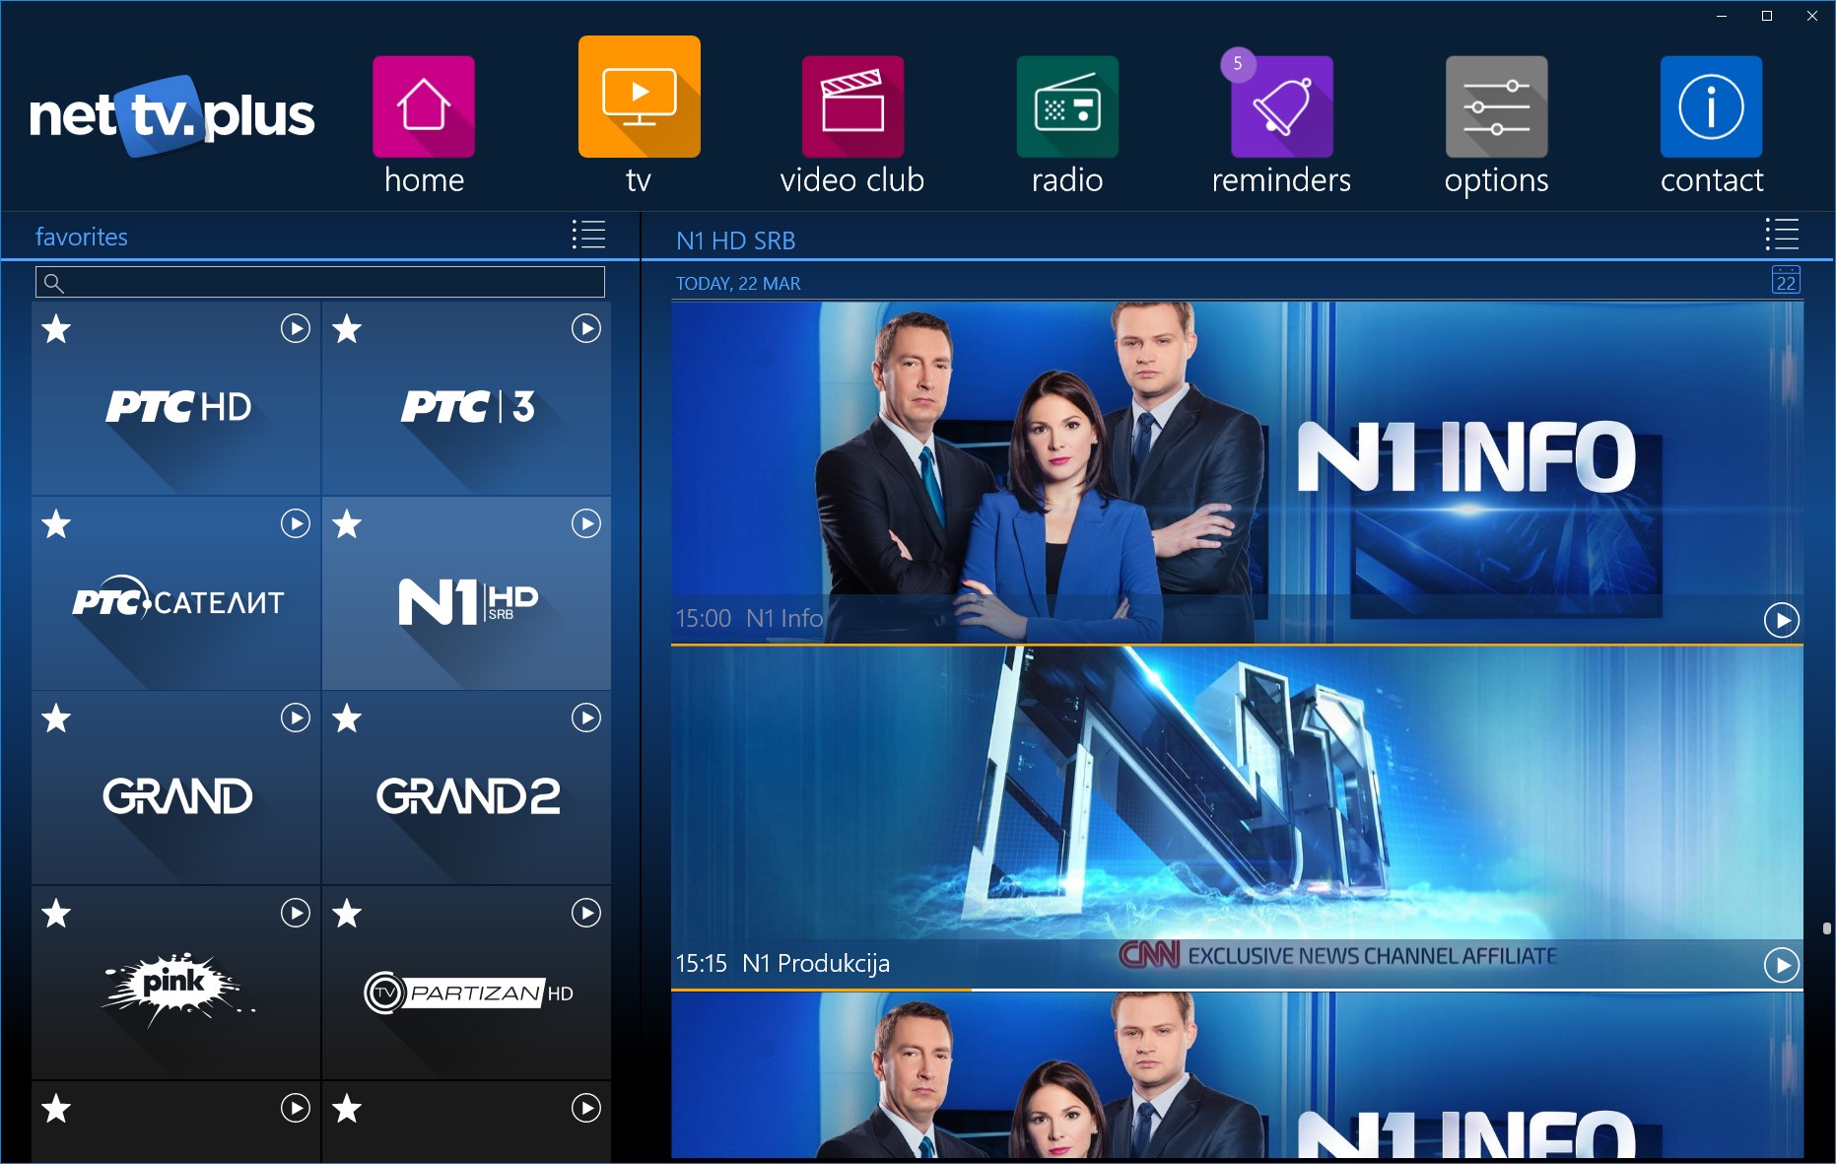1836x1164 pixels.
Task: Play the PTC 3 channel
Action: (586, 328)
